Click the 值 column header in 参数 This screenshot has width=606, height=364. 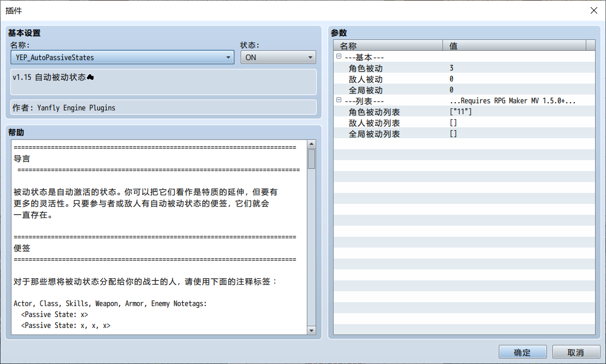click(514, 45)
